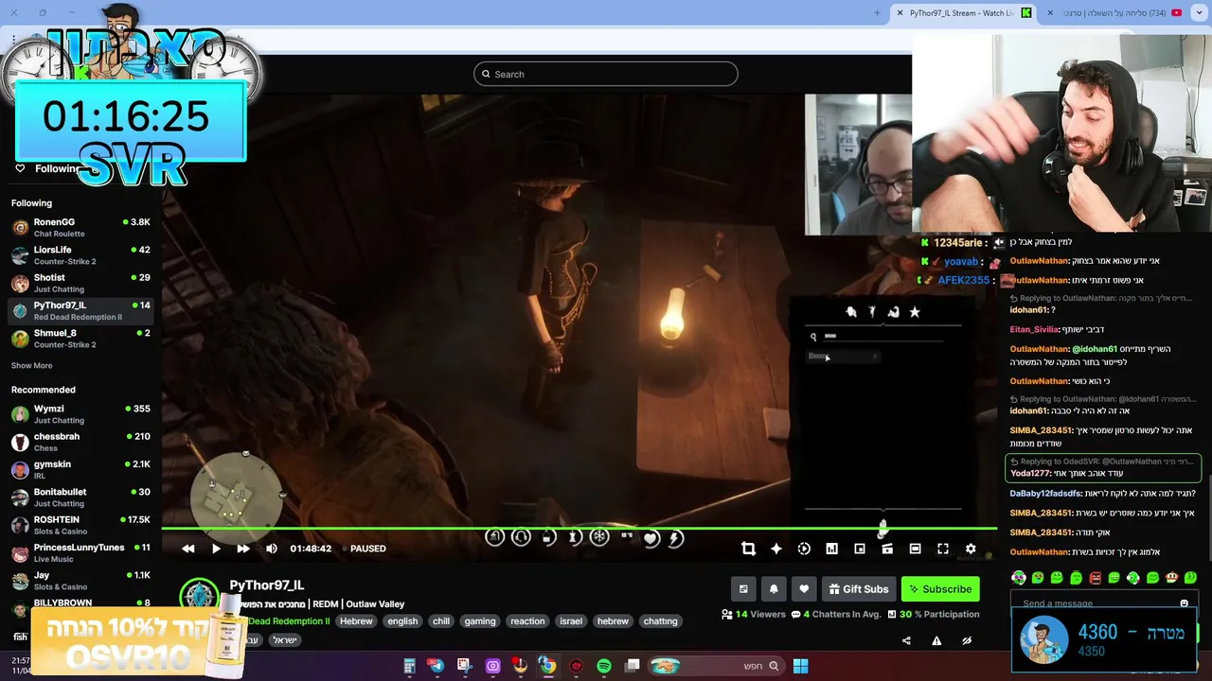
Task: Open Calculator from the taskbar
Action: 409,666
